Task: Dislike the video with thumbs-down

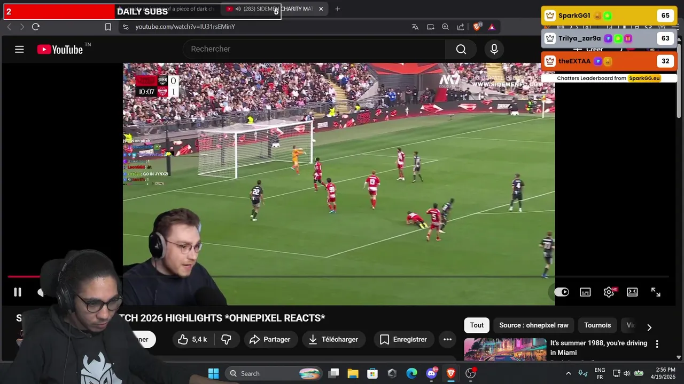Action: coord(226,339)
